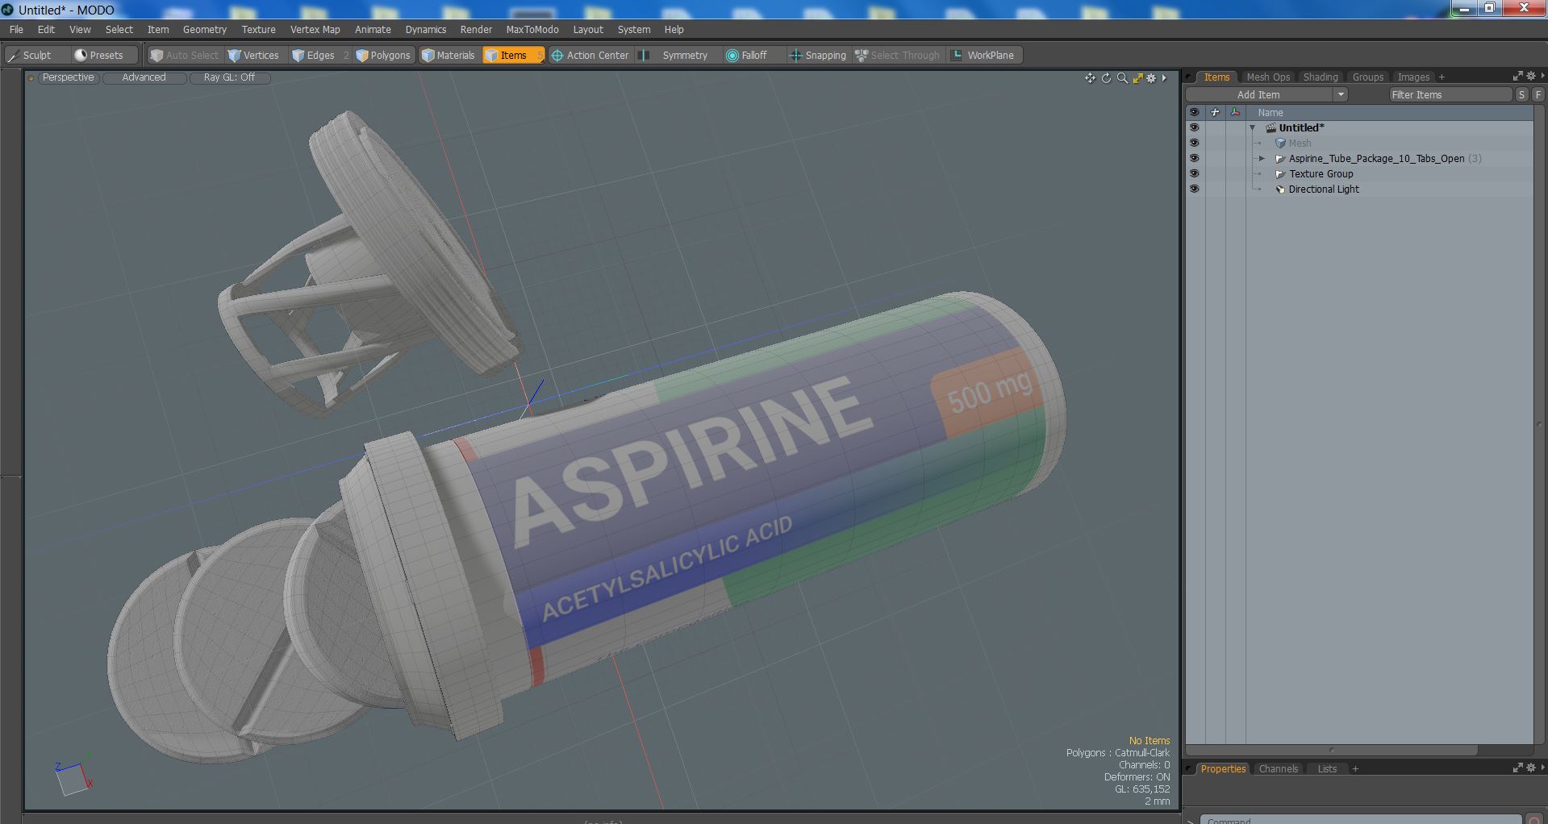
Task: Add a new tab beside the Lists tab
Action: point(1355,769)
